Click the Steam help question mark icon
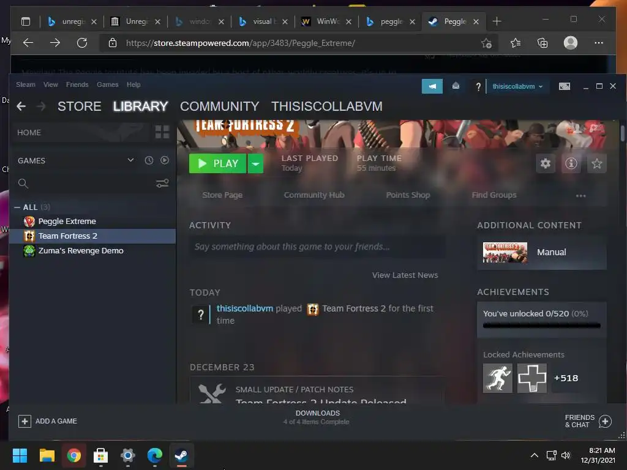The height and width of the screenshot is (470, 627). pos(478,86)
